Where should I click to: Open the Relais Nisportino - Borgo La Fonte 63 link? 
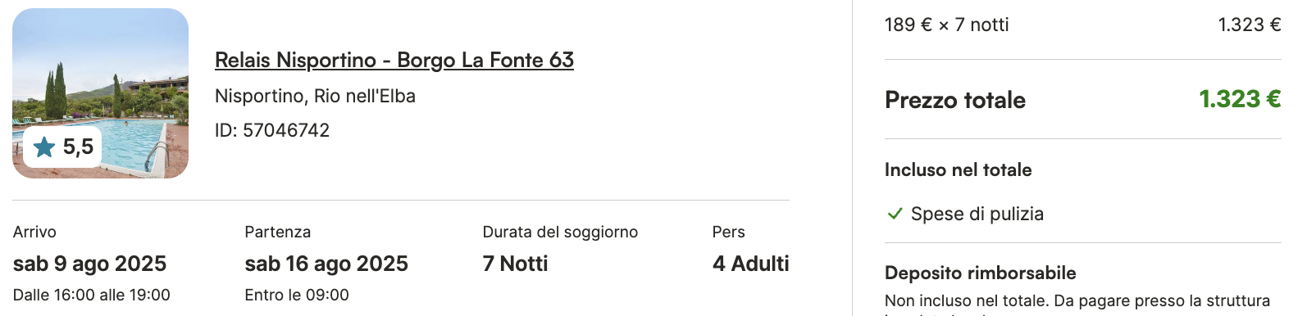pos(394,61)
